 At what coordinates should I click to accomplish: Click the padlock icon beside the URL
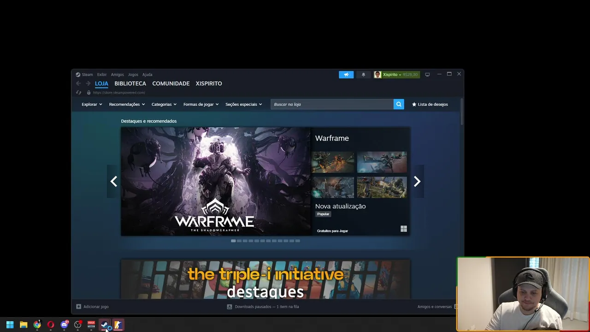[89, 93]
